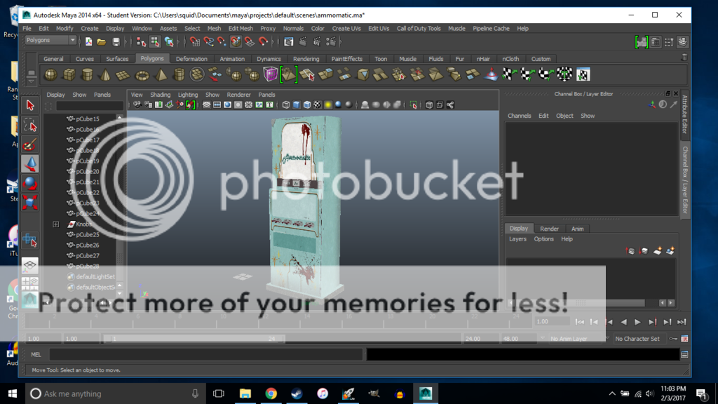Click the MEL command language label
The image size is (718, 404).
[x=36, y=354]
